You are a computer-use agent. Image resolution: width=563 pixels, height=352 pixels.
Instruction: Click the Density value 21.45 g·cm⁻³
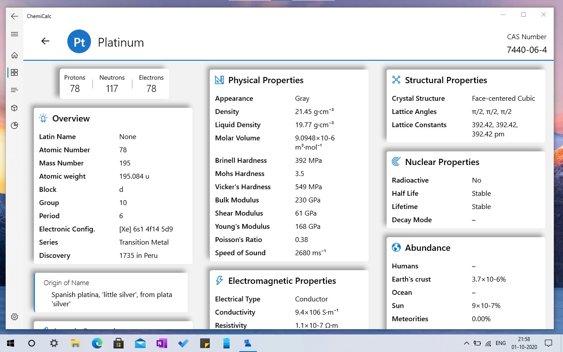point(314,111)
